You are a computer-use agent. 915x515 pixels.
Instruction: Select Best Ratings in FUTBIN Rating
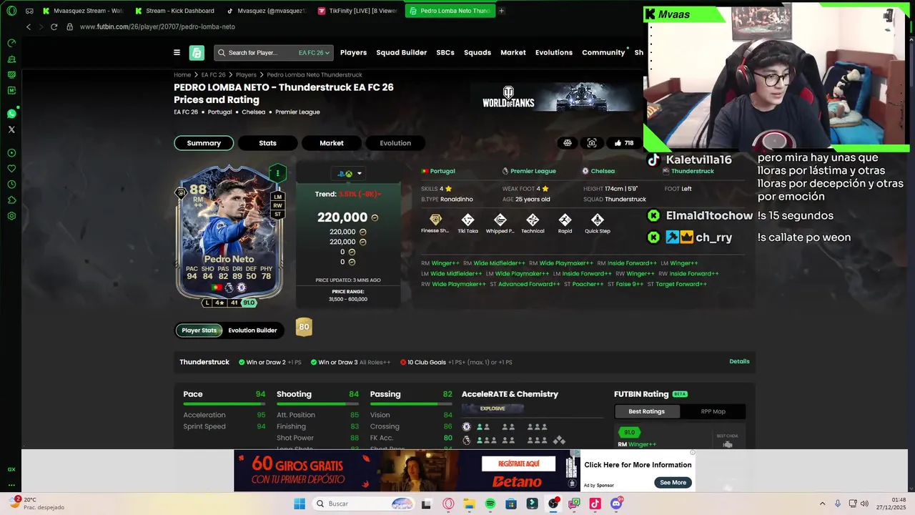tap(647, 411)
